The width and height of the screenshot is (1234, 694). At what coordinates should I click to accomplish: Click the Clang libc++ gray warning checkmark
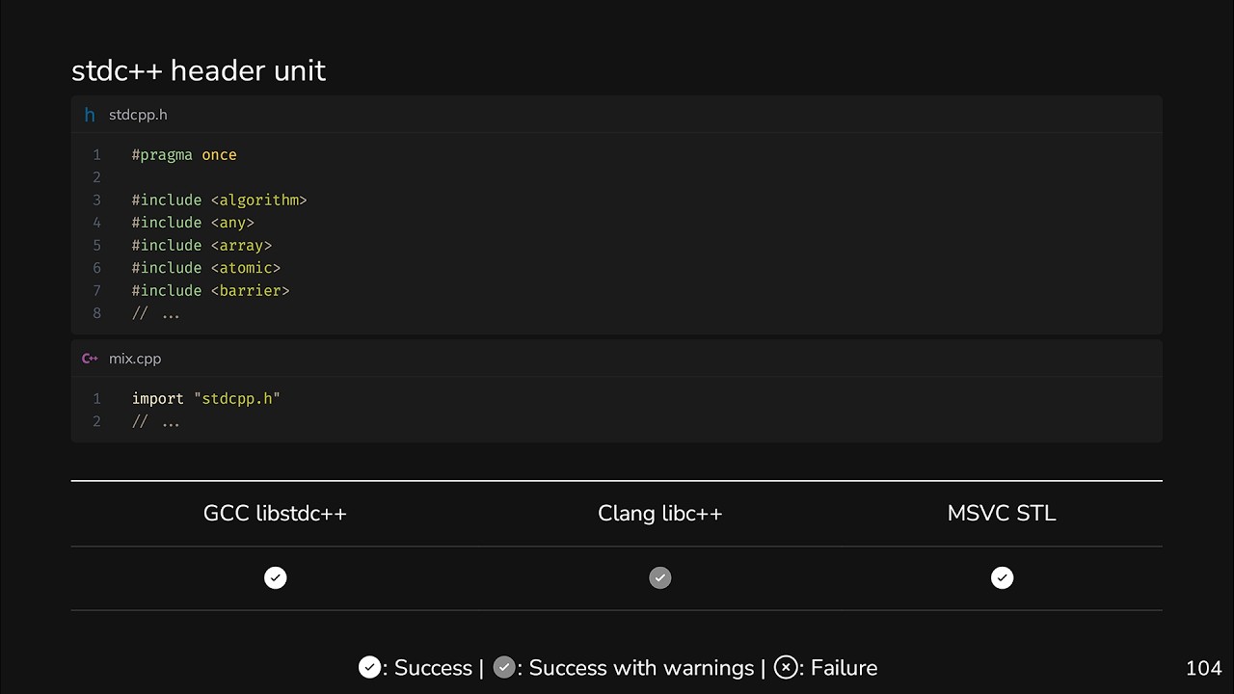659,577
